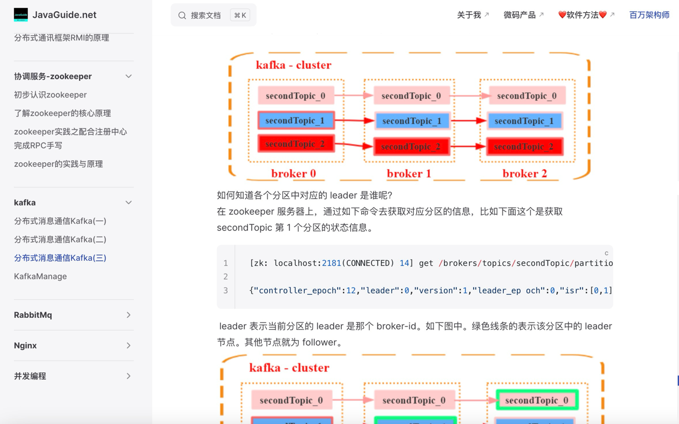Click code line 1 zk get command
The width and height of the screenshot is (679, 424).
tap(431, 263)
